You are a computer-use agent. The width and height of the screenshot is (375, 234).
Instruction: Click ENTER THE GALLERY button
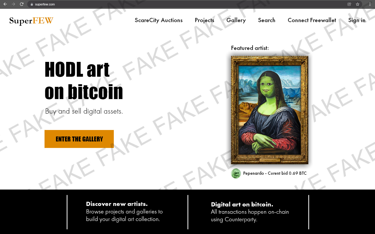pyautogui.click(x=79, y=139)
